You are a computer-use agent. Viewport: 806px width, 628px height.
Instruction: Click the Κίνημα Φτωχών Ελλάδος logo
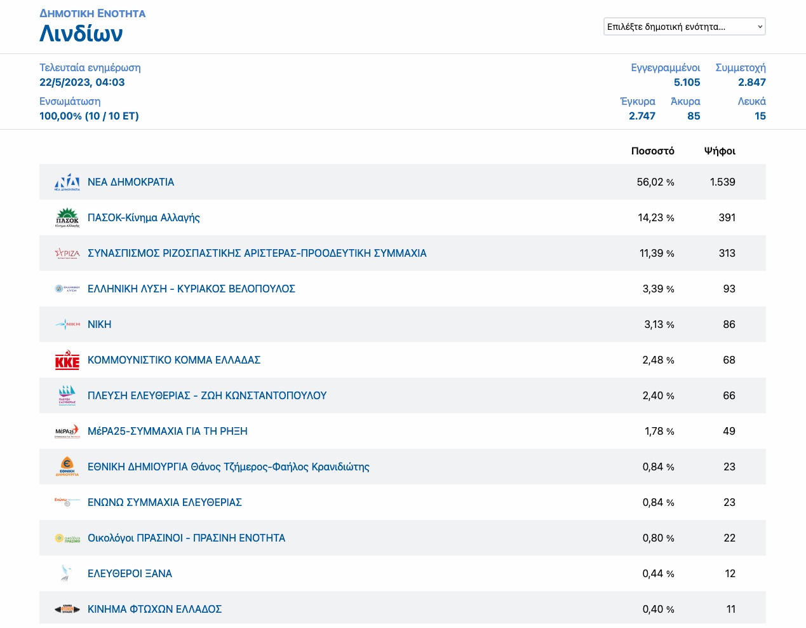[67, 609]
